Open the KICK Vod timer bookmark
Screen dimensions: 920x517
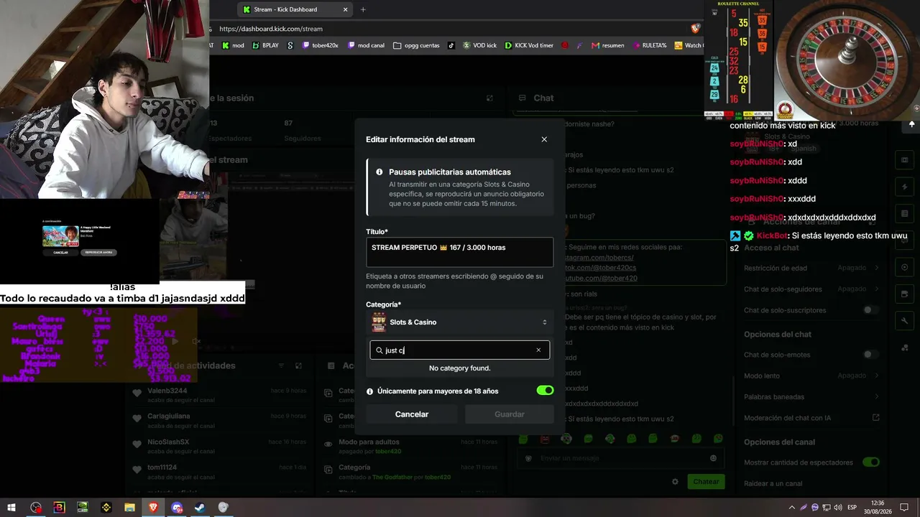[529, 45]
